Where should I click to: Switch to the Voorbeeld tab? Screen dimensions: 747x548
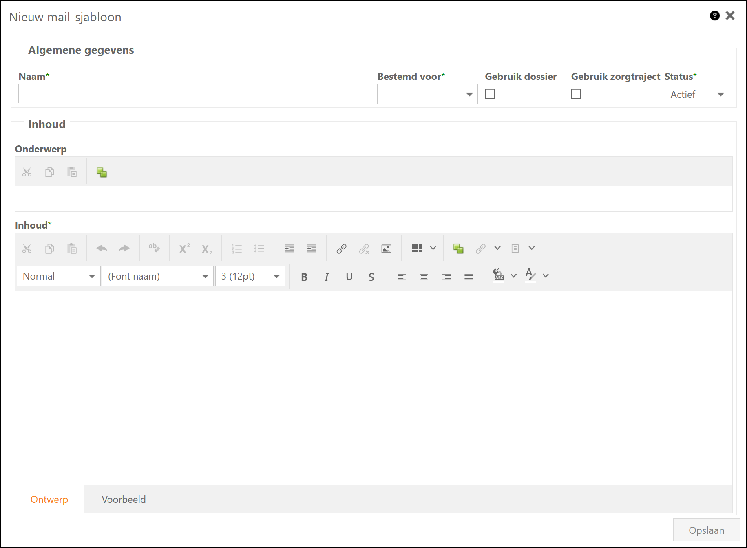coord(124,499)
